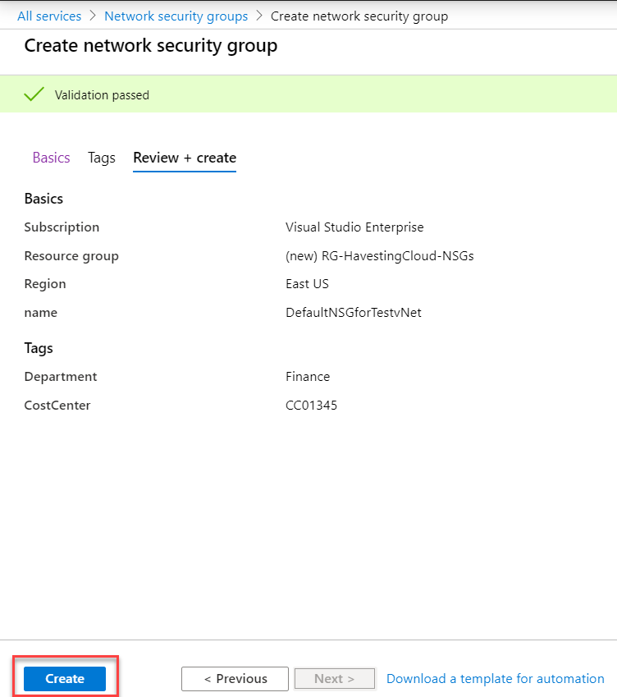
Task: Click the blue Create button
Action: (x=65, y=678)
